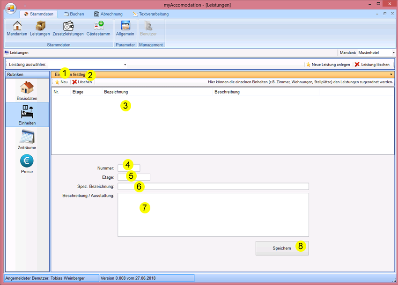Image resolution: width=398 pixels, height=285 pixels.
Task: Collapse the orange Einheiten festlegen header arrow
Action: coord(391,74)
